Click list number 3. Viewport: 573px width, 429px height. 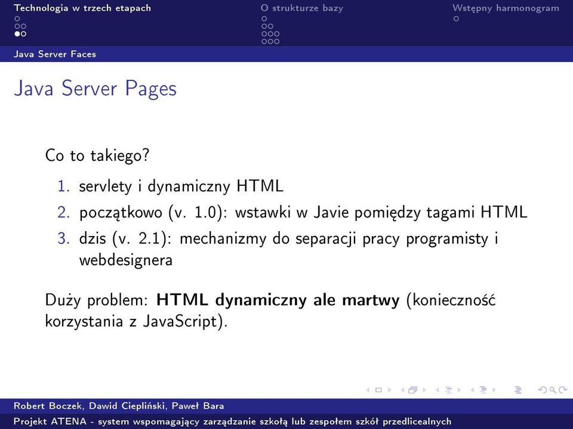tap(63, 238)
